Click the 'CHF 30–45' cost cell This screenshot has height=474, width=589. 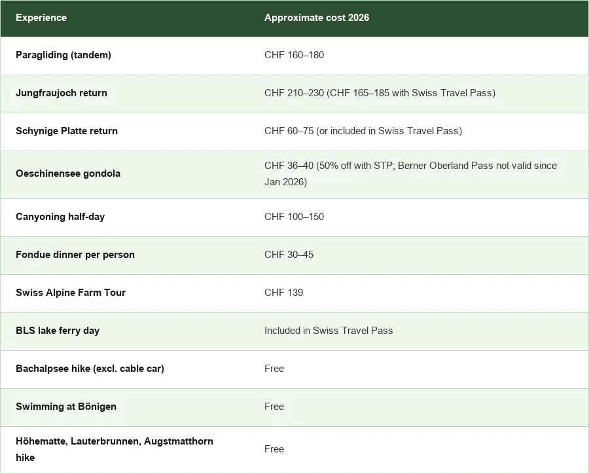point(289,255)
